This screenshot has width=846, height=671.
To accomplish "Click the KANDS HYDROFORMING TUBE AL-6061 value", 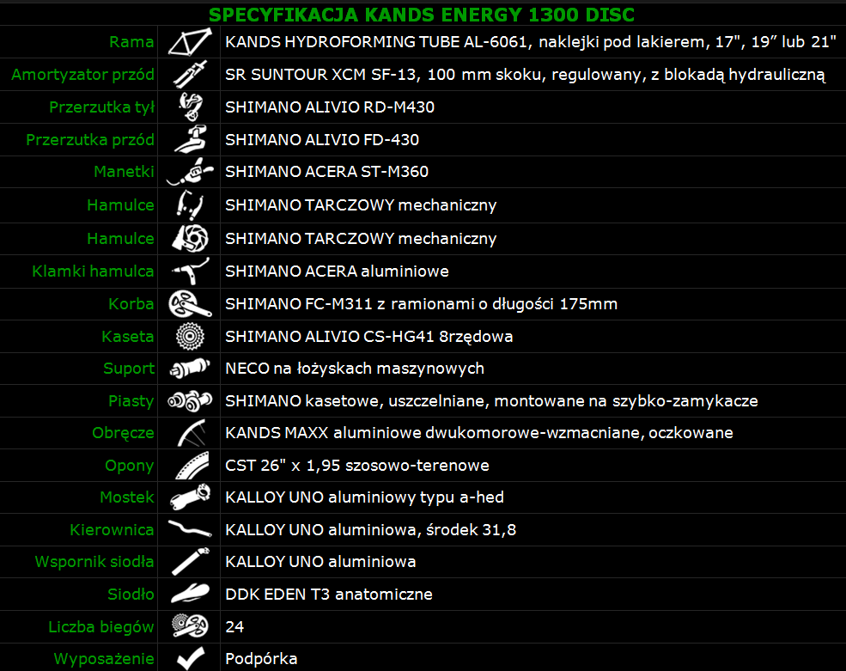I will (x=531, y=42).
